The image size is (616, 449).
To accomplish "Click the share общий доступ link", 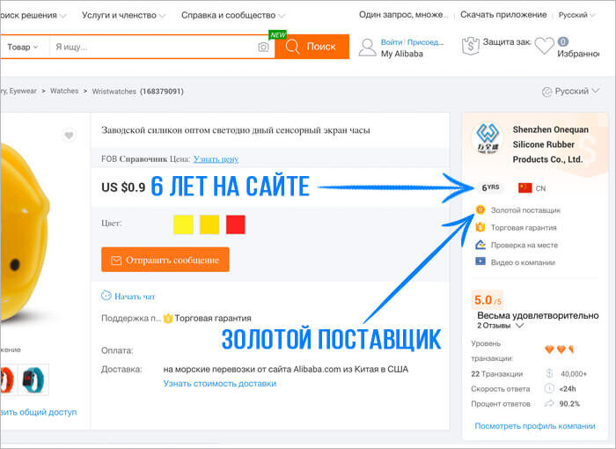I will pos(39,412).
